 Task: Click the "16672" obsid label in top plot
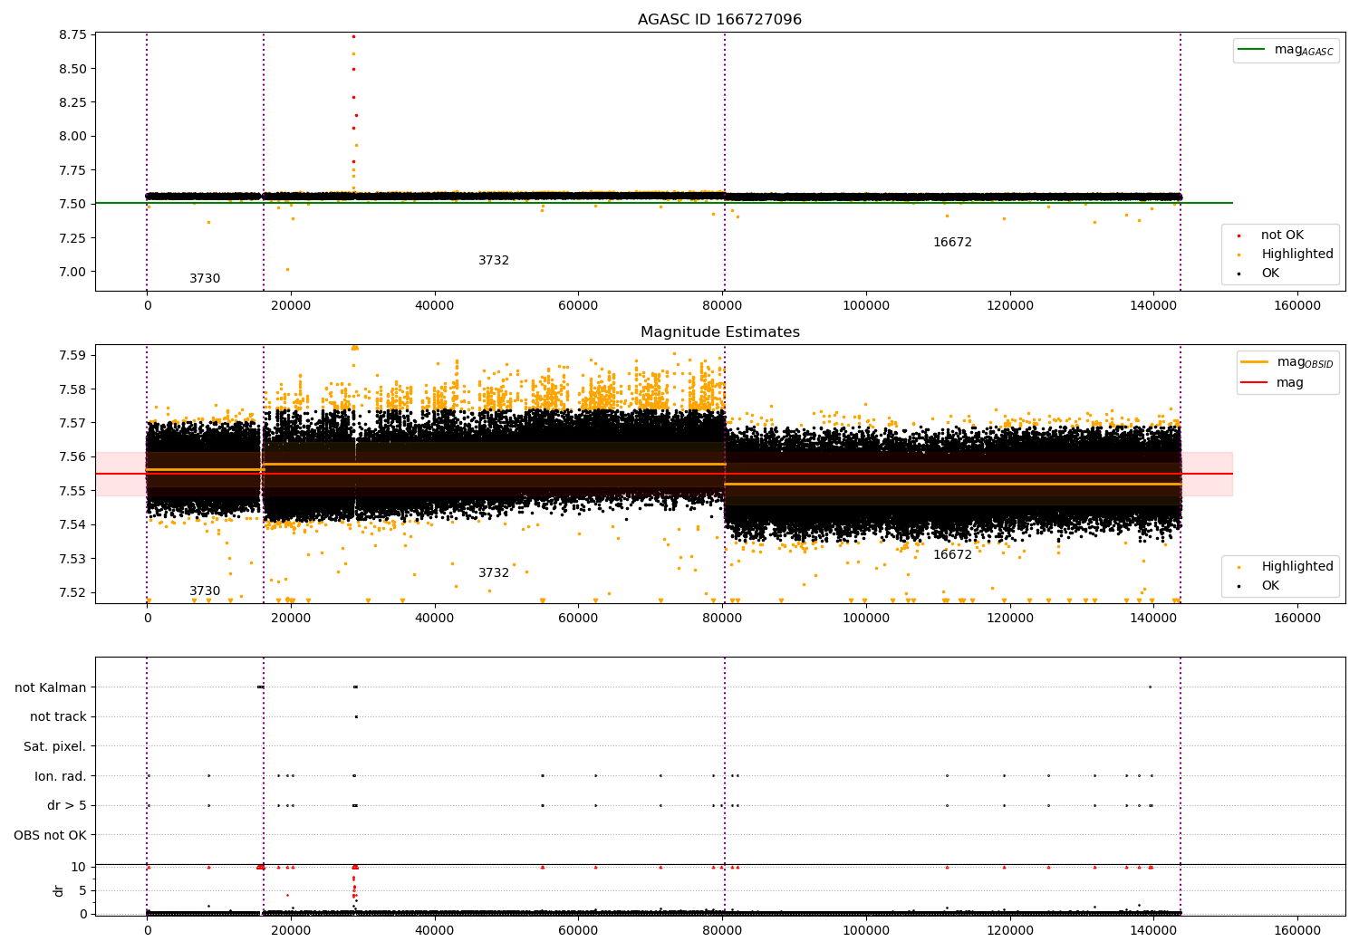pos(952,243)
